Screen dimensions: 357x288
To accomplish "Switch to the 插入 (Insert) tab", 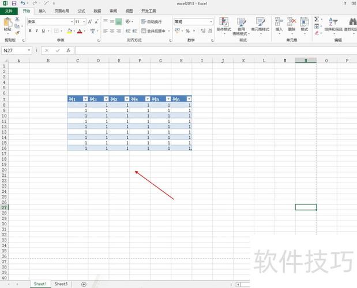I will [42, 11].
